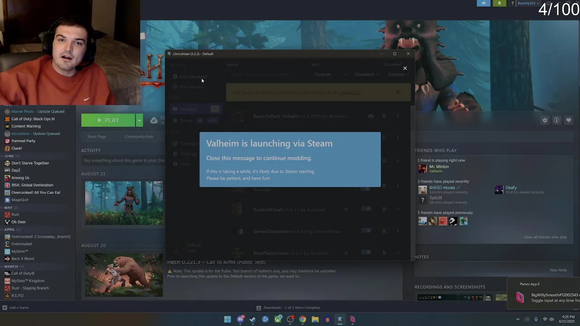Open Parsec from the taskbar
The height and width of the screenshot is (326, 580).
(x=353, y=319)
